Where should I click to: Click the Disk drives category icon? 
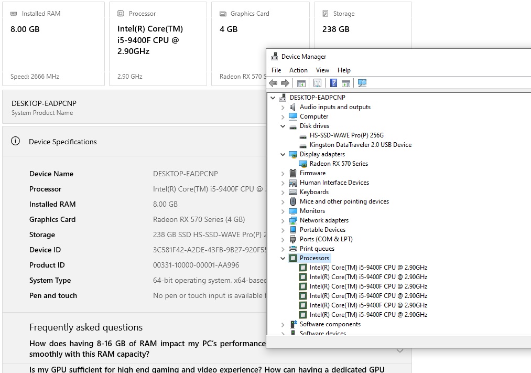(293, 127)
